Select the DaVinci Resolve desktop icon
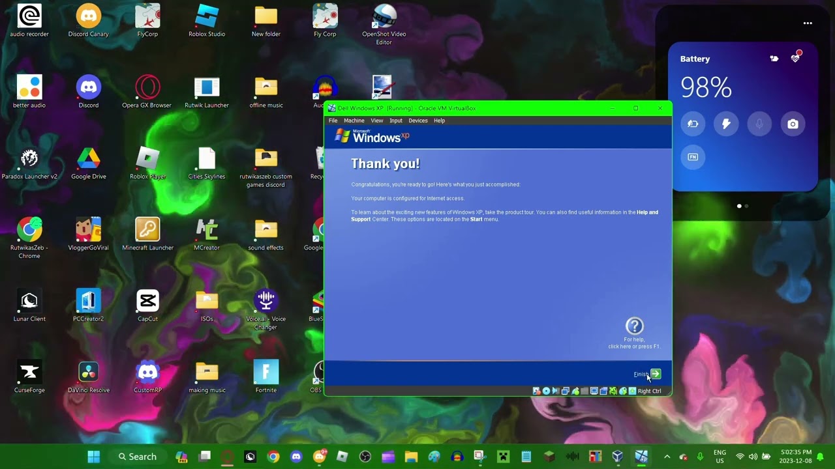The image size is (835, 469). 89,377
